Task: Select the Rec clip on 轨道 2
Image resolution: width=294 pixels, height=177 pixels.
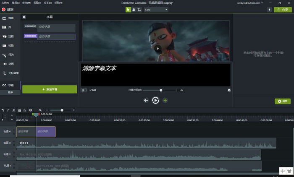Action: click(139, 154)
